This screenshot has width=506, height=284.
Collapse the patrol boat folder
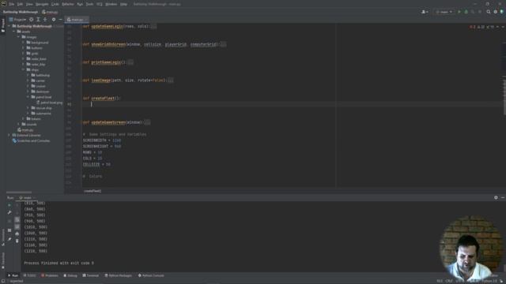(x=28, y=97)
